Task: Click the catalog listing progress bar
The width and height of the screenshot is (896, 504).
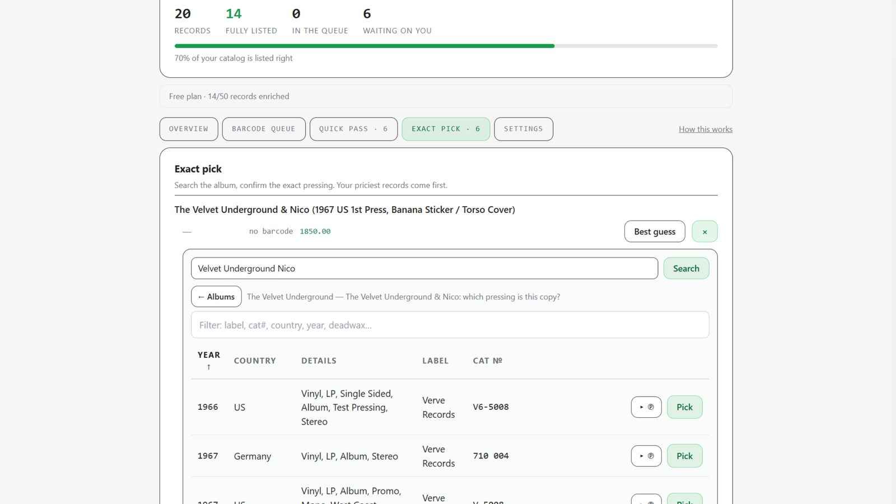Action: pyautogui.click(x=446, y=46)
